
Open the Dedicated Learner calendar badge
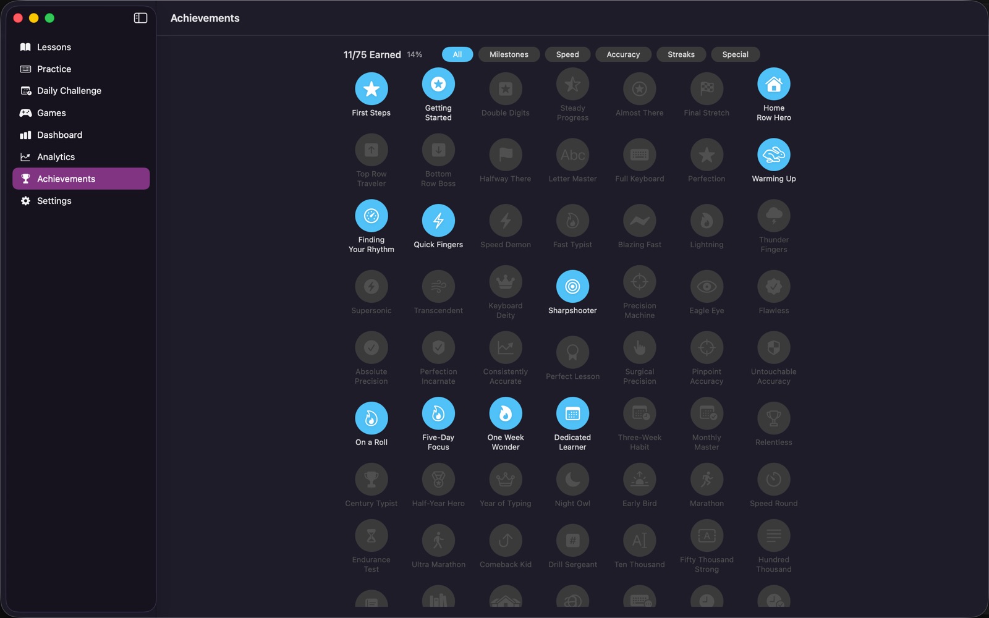coord(572,413)
